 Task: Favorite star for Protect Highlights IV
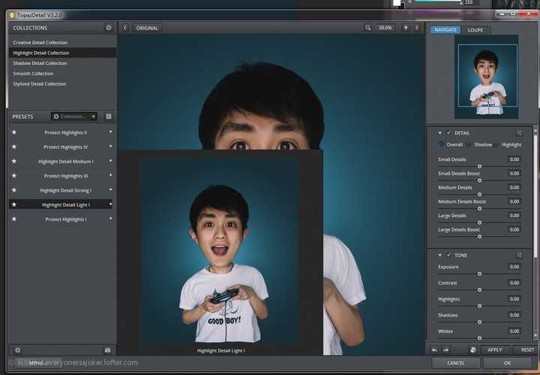tap(14, 147)
